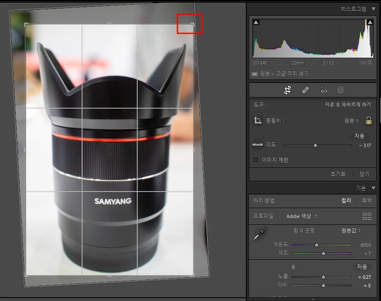Collapse the 기본 panel triangle
This screenshot has height=301, width=381.
(x=373, y=188)
